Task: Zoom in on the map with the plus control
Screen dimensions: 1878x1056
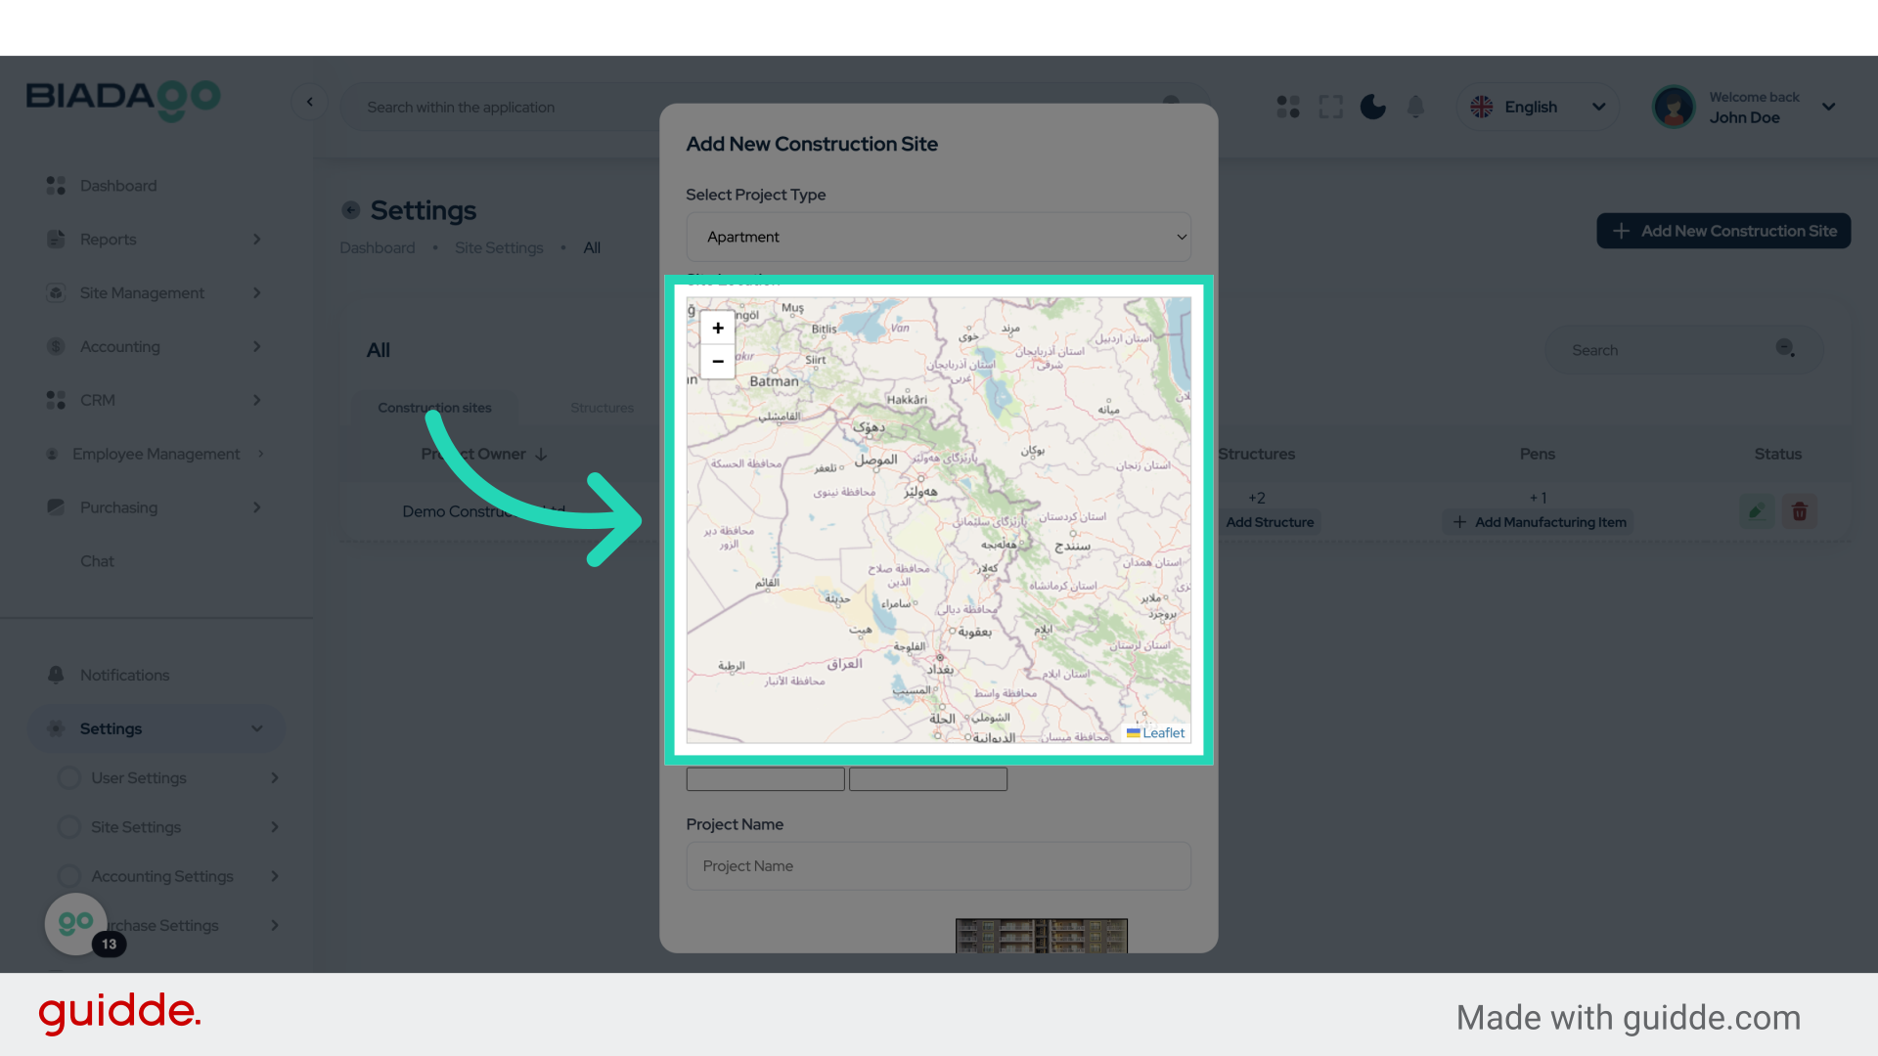Action: click(x=718, y=328)
